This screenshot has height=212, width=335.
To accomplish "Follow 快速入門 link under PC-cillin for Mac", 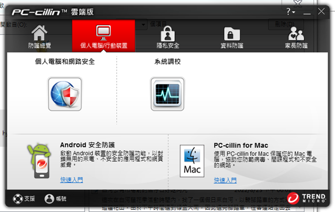I will click(x=225, y=180).
